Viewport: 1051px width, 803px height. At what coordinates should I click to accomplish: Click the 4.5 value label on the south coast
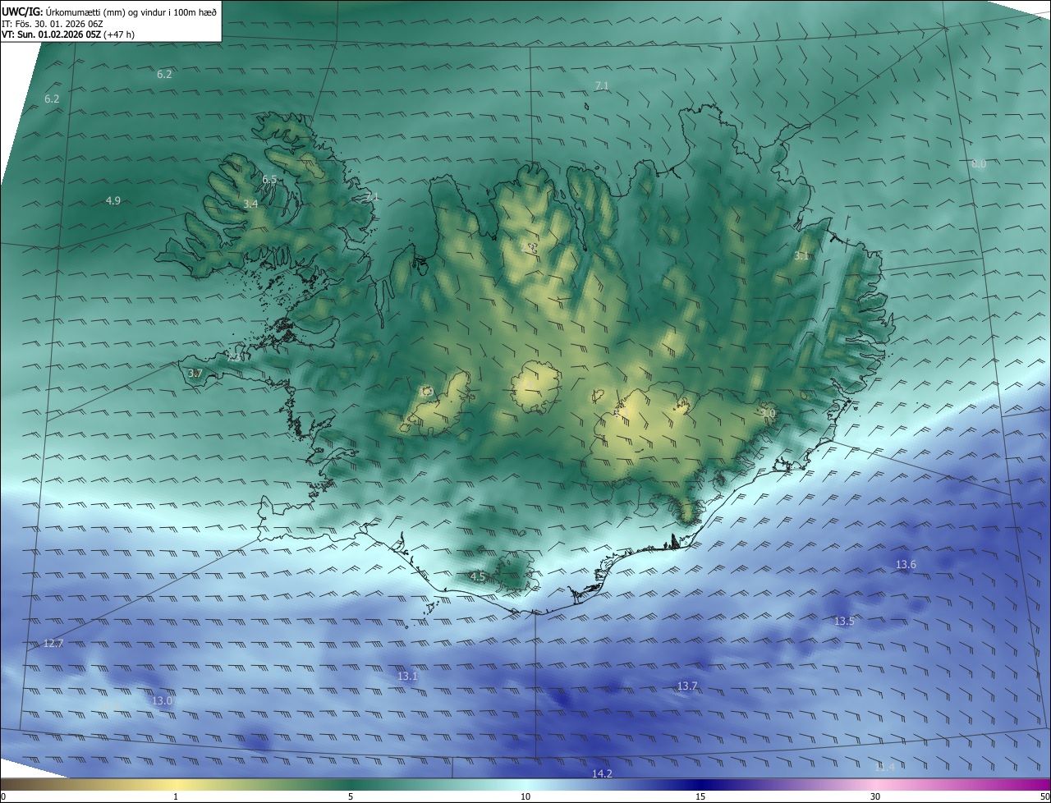click(x=477, y=577)
